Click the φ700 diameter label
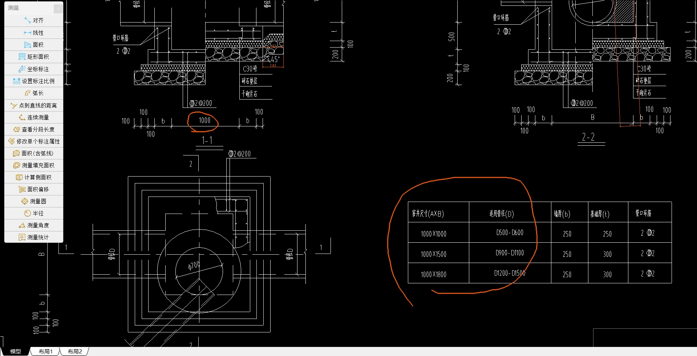Viewport: 697px width, 356px height. click(194, 266)
